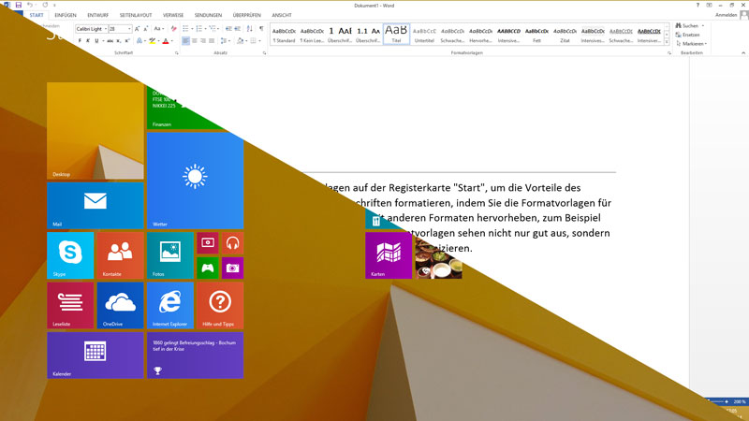
Task: Open the Kalender tile
Action: 95,356
